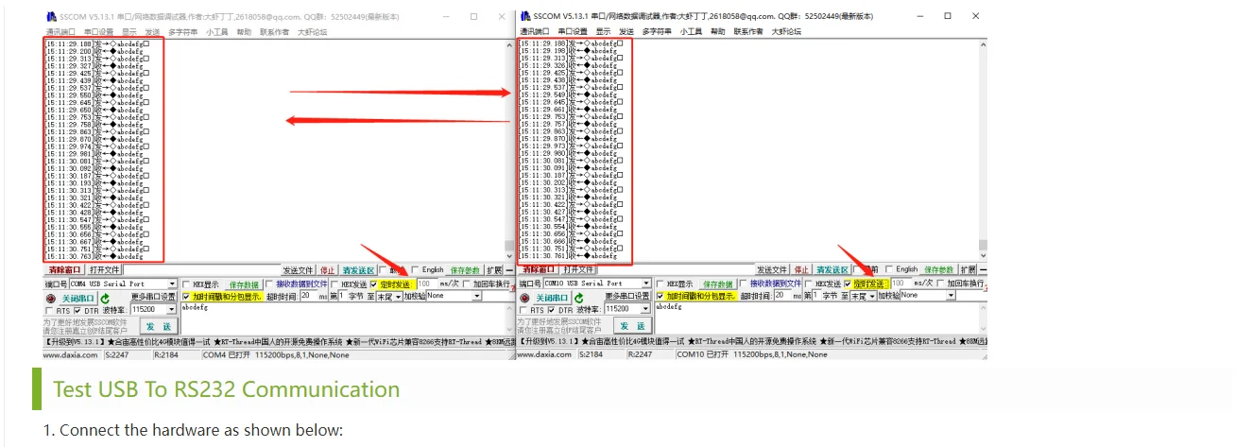Open 末尾 dropdown in COM4 window

pos(398,296)
